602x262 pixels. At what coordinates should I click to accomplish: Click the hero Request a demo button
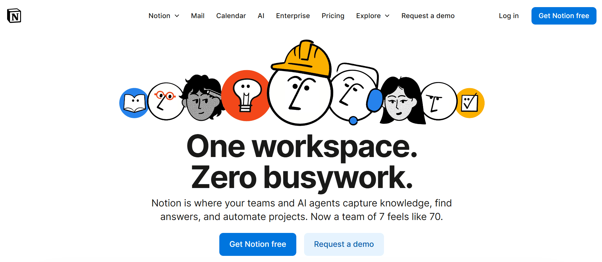coord(344,244)
